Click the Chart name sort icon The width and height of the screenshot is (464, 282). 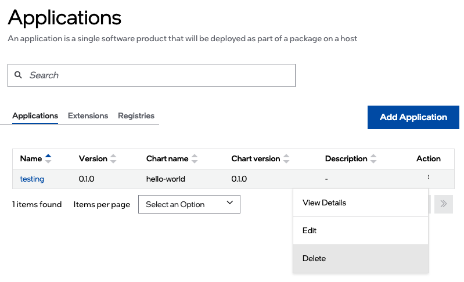pos(195,158)
